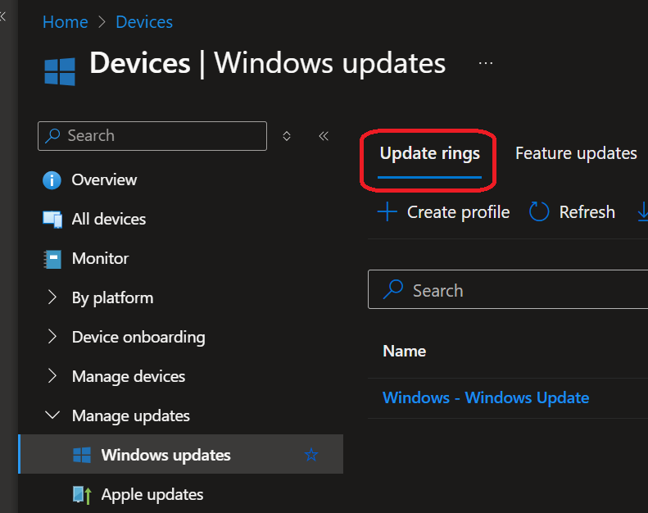Click the Monitor notebook icon
648x513 pixels.
[x=52, y=259]
